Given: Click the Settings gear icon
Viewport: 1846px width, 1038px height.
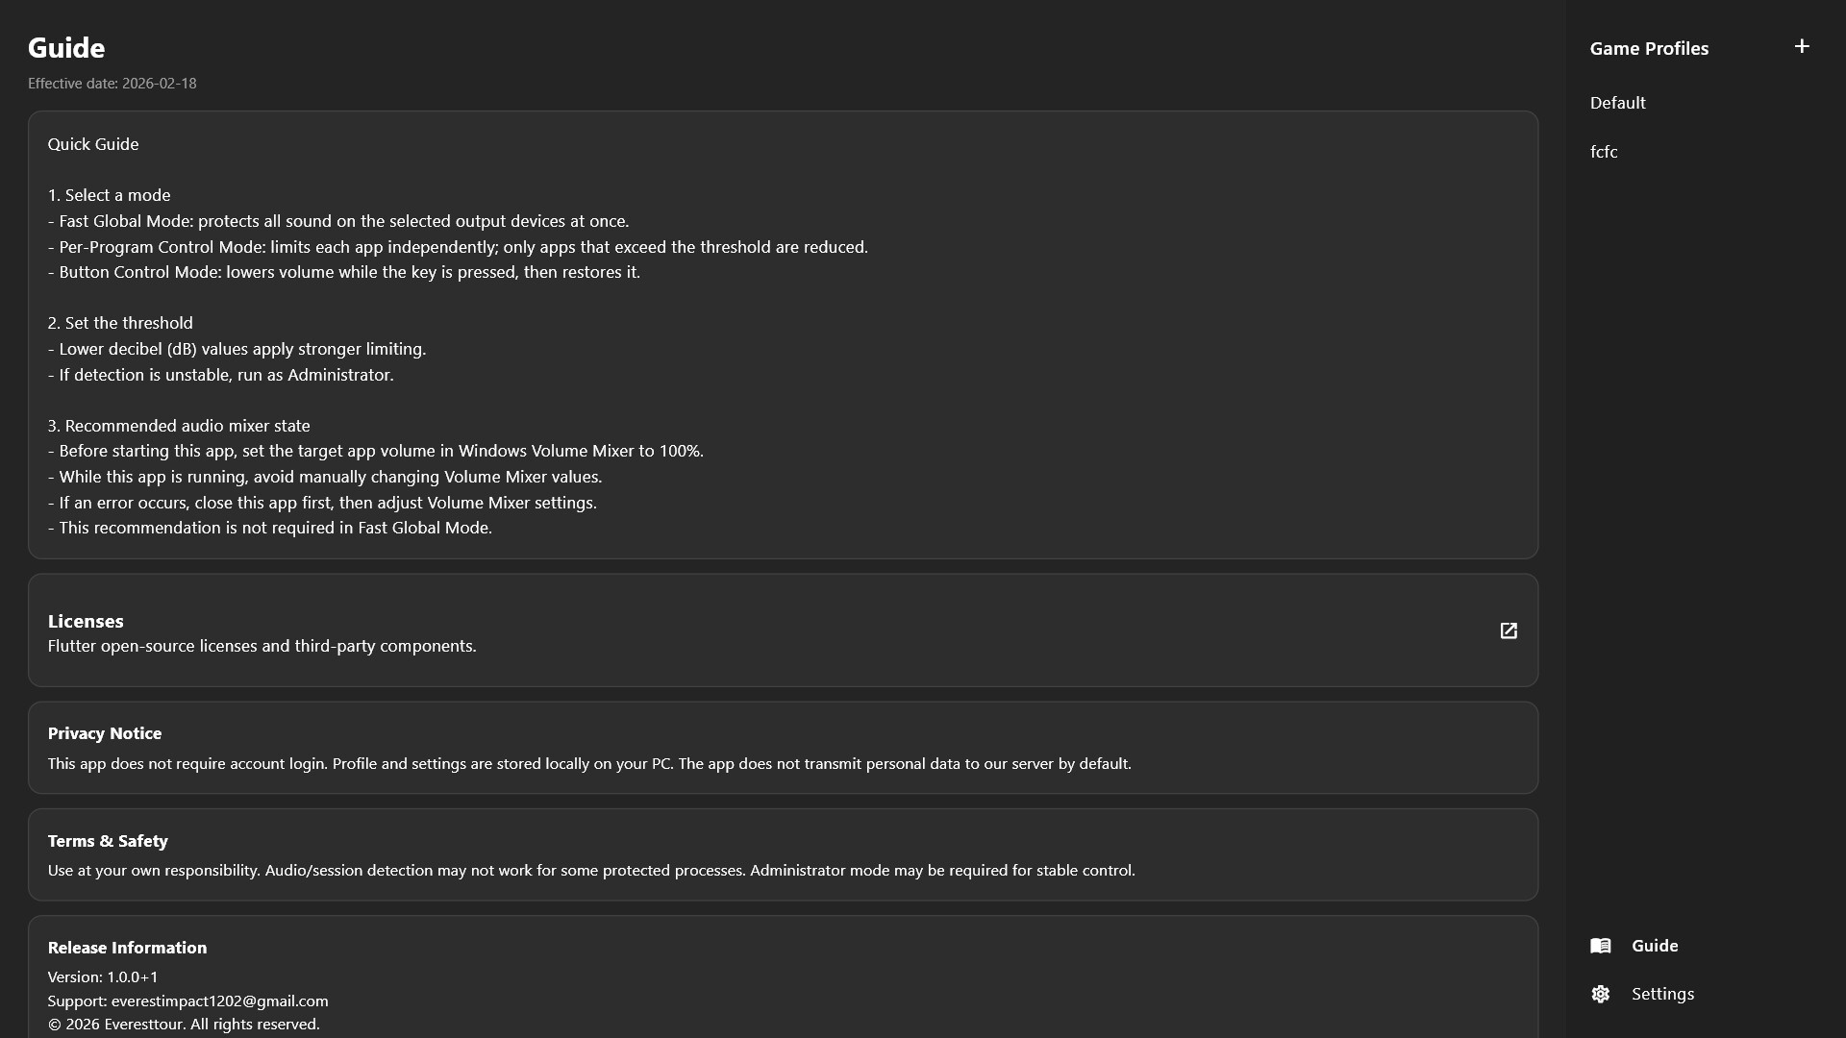Looking at the screenshot, I should pyautogui.click(x=1601, y=994).
